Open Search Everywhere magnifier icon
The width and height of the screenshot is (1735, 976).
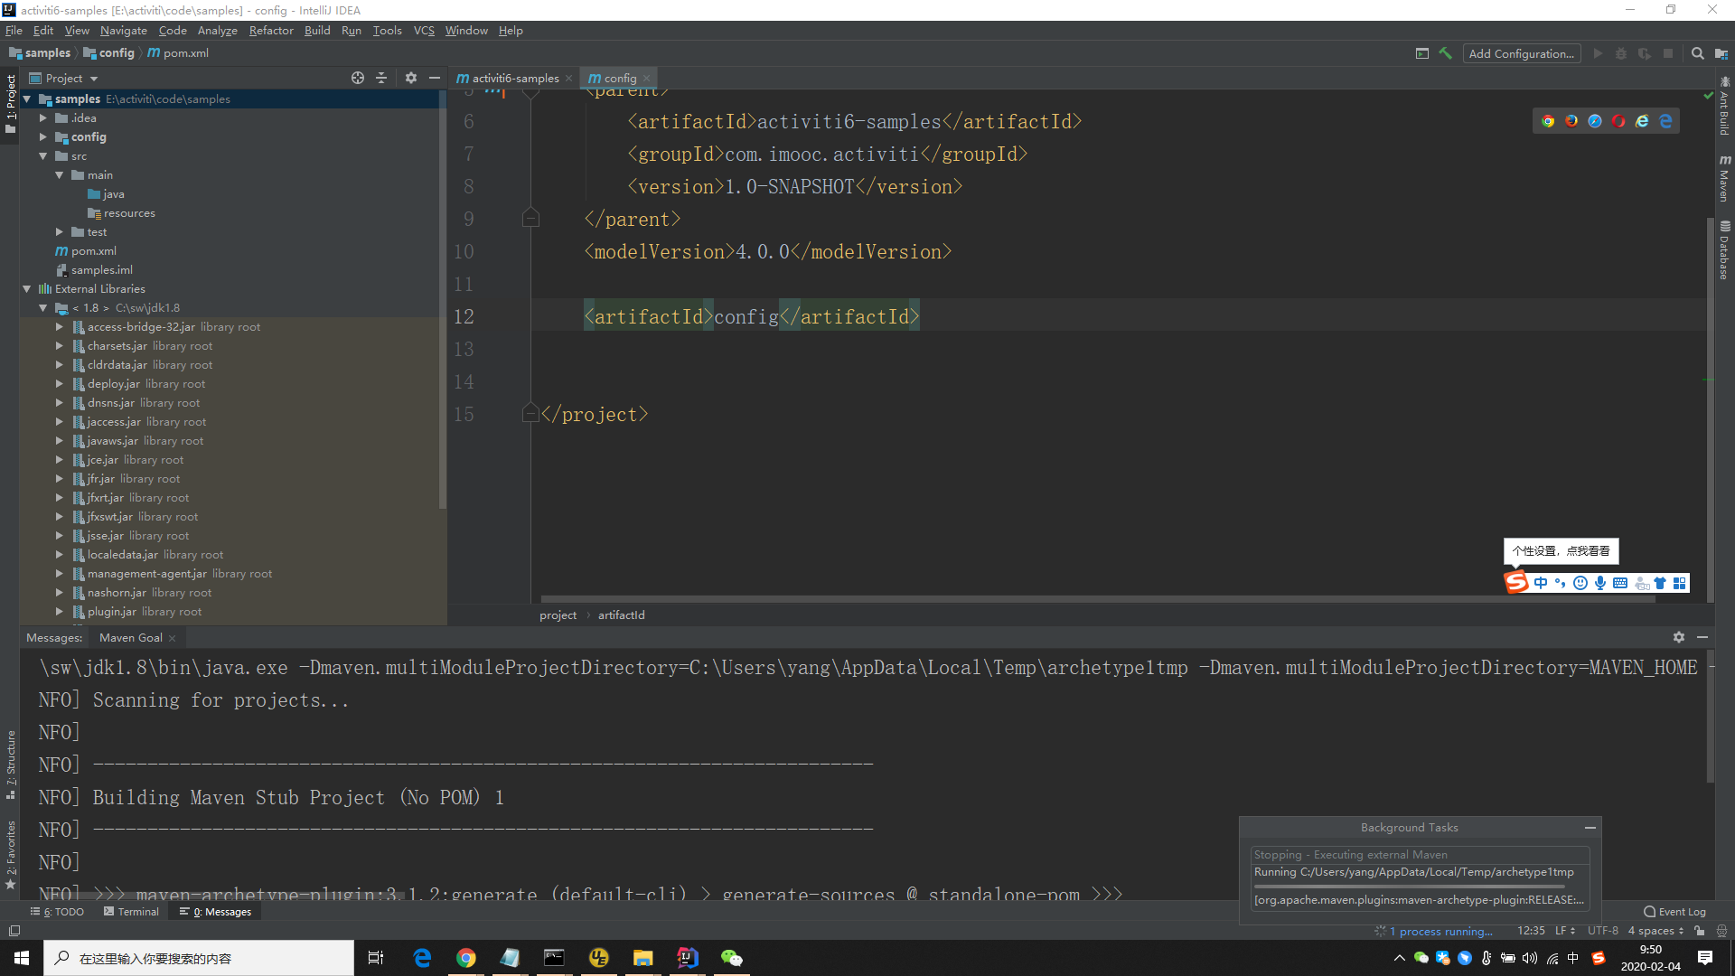click(1698, 53)
